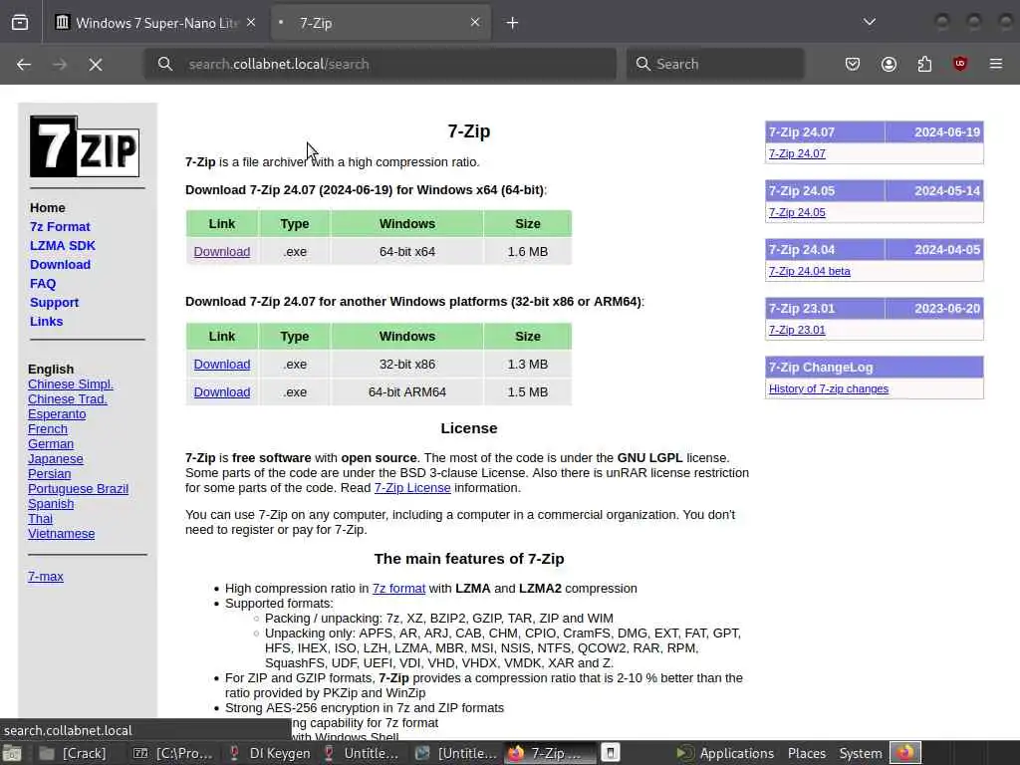
Task: Focus the browser Search field
Action: pyautogui.click(x=715, y=64)
